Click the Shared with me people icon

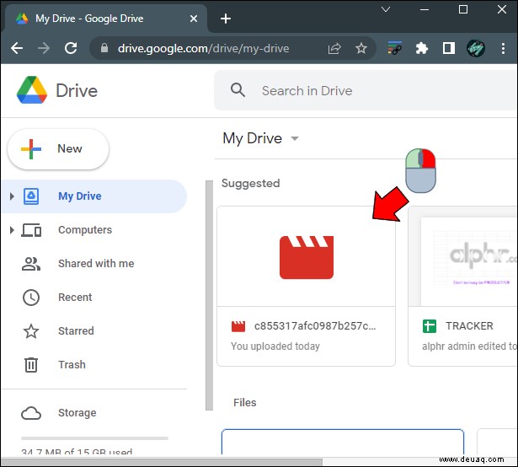click(x=31, y=264)
